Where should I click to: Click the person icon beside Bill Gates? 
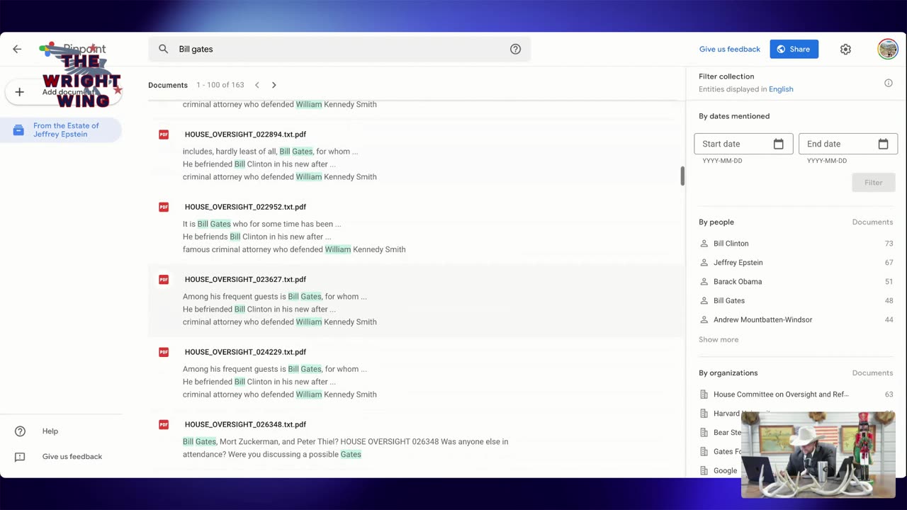coord(704,301)
